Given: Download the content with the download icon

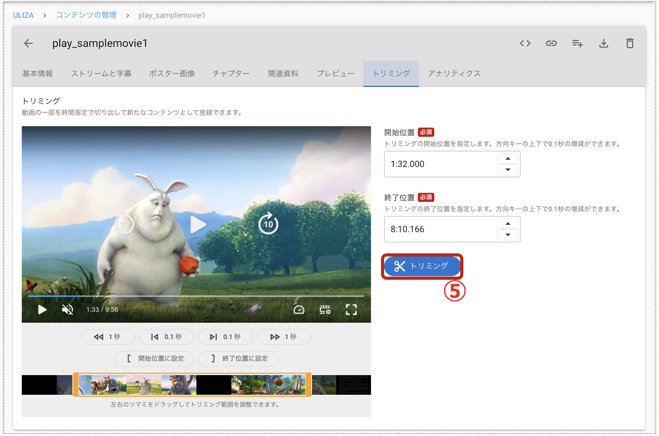Looking at the screenshot, I should pyautogui.click(x=603, y=43).
